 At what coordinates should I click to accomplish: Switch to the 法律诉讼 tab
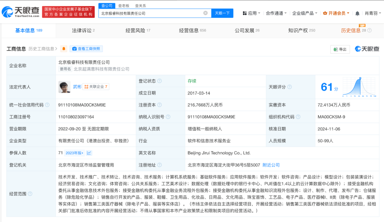[x=83, y=30]
